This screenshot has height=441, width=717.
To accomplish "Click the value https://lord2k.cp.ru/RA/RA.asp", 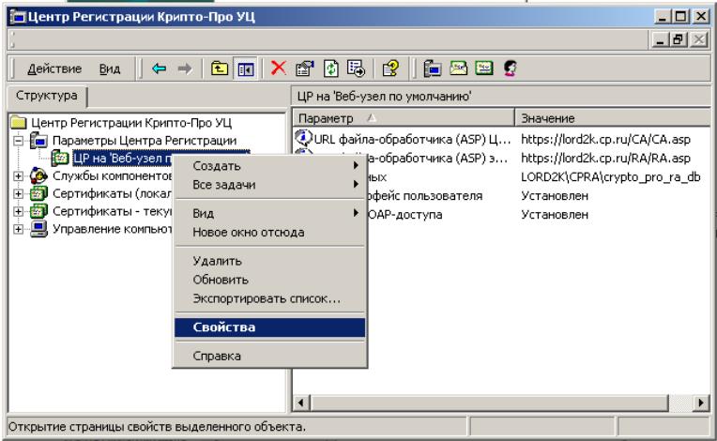I will pyautogui.click(x=605, y=159).
